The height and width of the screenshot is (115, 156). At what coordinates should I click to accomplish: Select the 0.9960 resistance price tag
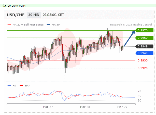coord(144,38)
